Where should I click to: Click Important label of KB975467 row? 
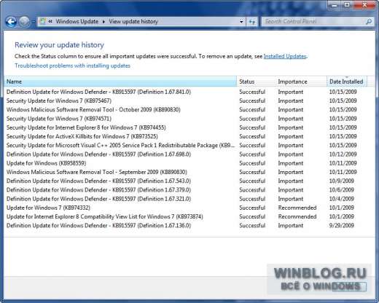[291, 101]
